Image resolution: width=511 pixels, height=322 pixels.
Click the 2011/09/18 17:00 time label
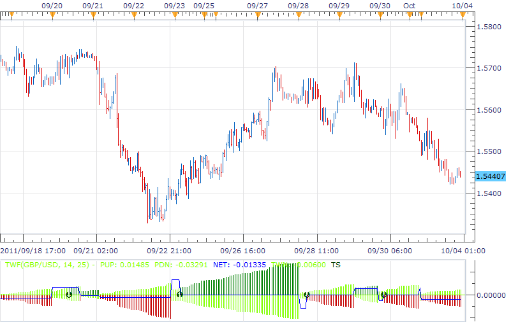point(33,251)
